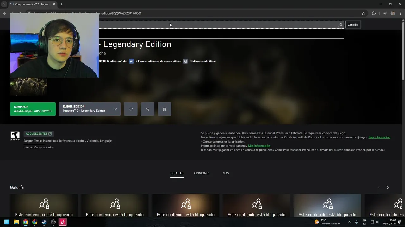Show the next gallery images with the right arrow

387,188
